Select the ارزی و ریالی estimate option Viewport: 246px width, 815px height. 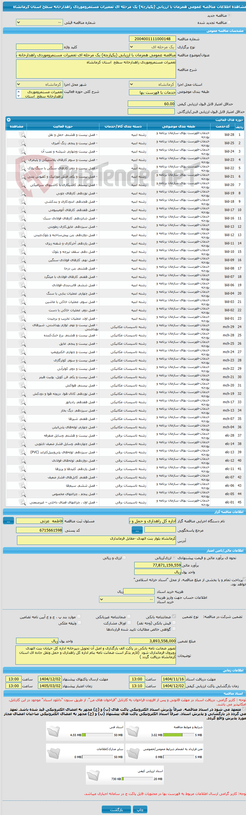(x=124, y=558)
